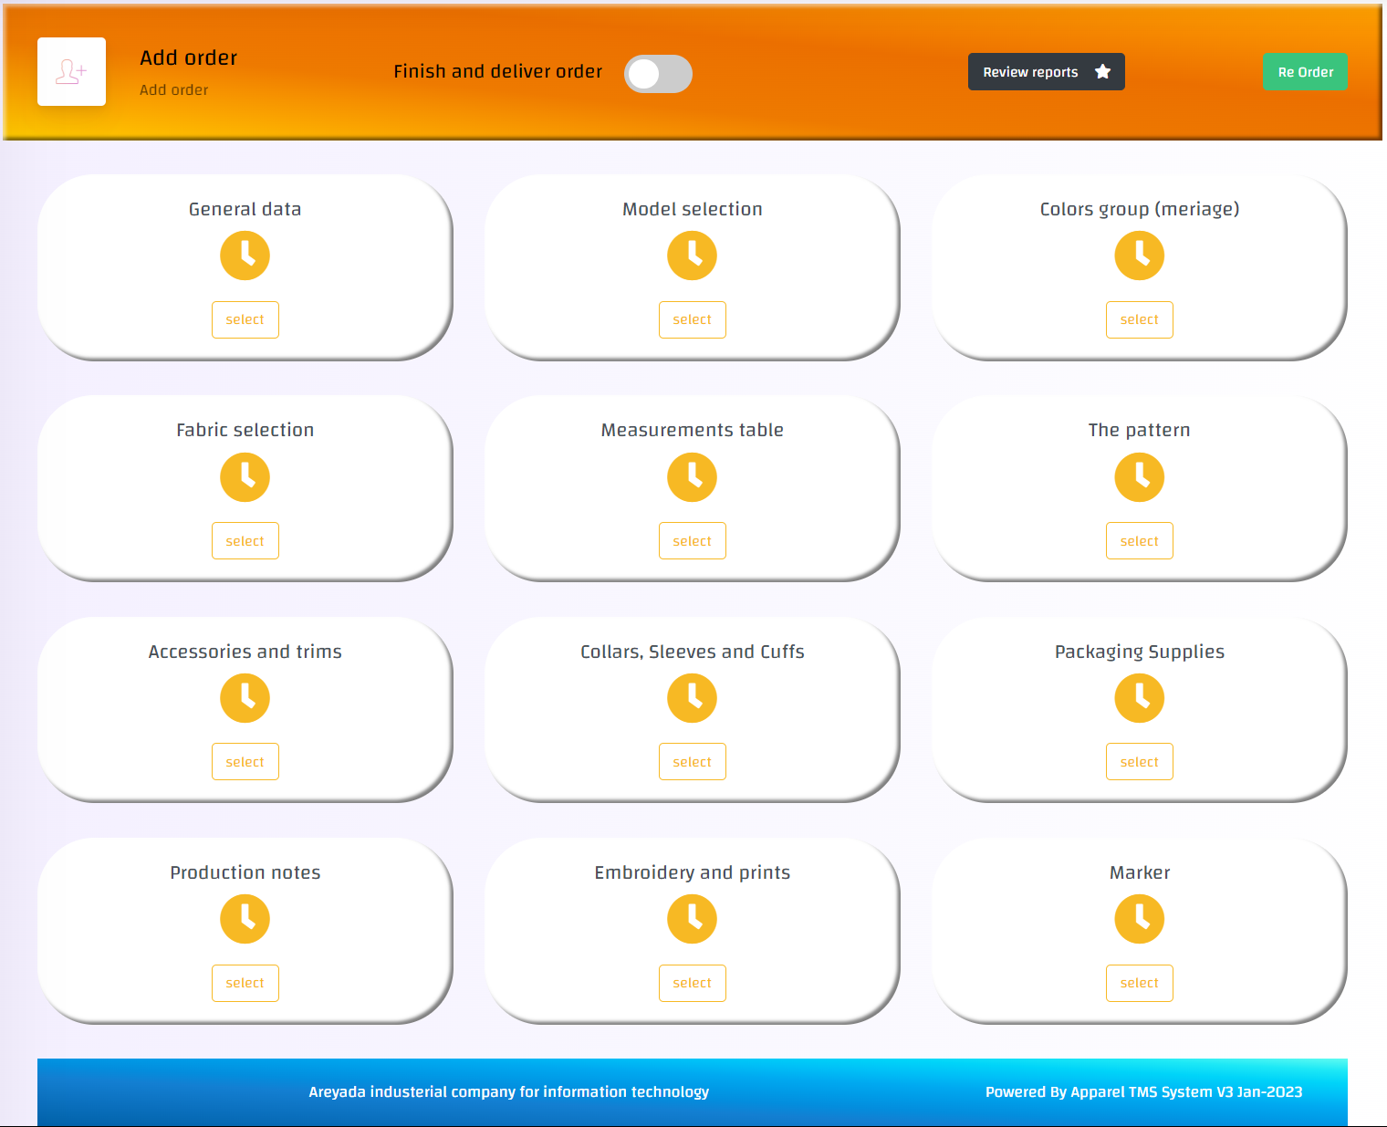The width and height of the screenshot is (1387, 1127).
Task: Click the add user icon in header
Action: [x=71, y=72]
